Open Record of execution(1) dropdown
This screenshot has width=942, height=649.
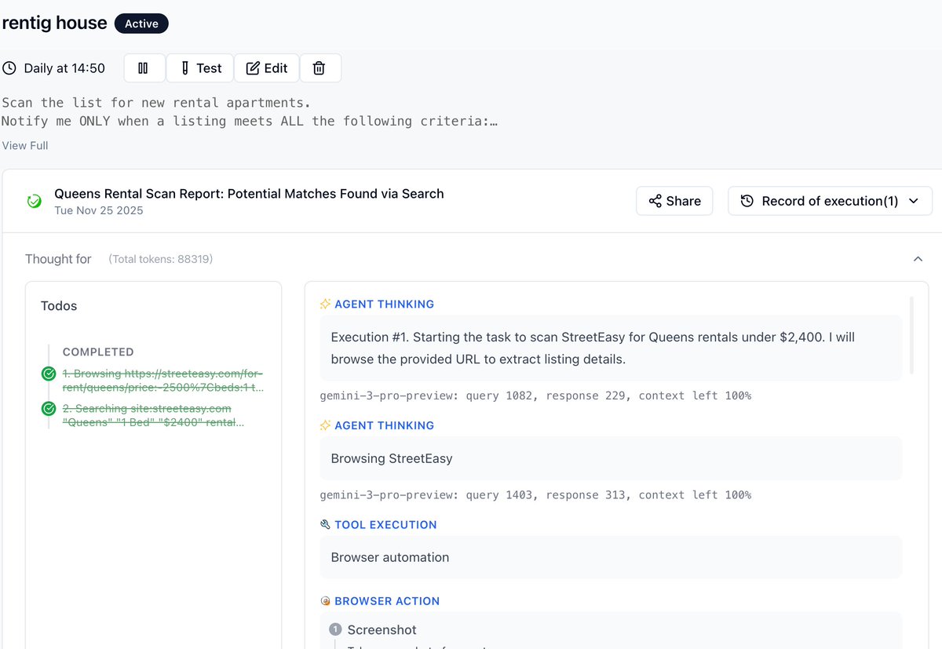point(830,201)
